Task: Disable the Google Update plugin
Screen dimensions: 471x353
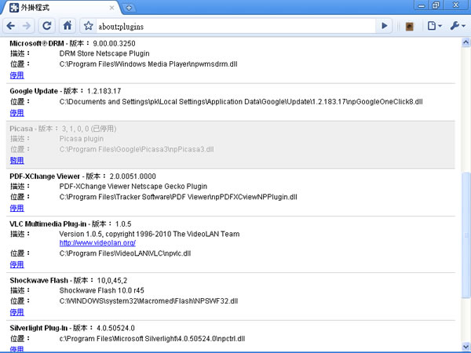Action: 16,113
